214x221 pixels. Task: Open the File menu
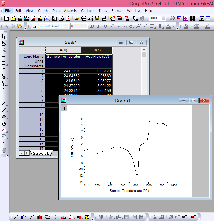(x=8, y=11)
